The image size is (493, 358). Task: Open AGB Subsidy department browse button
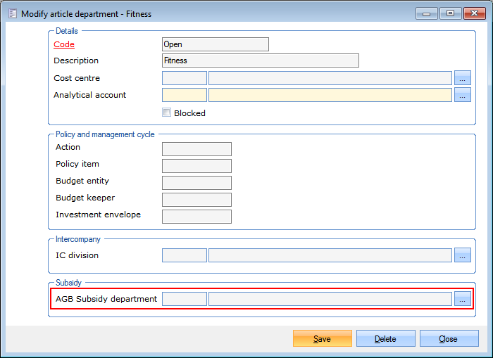pos(462,299)
